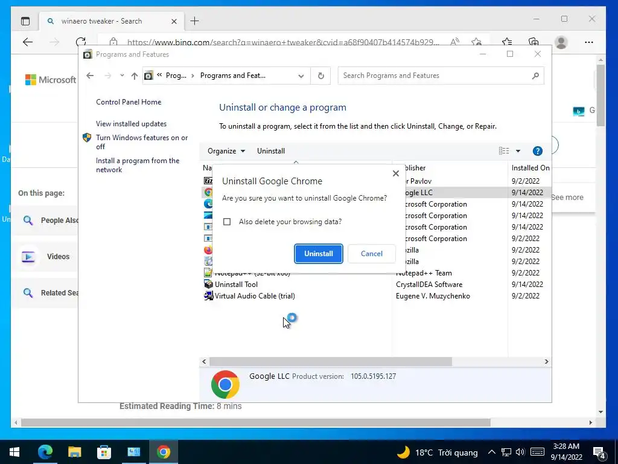This screenshot has height=464, width=618.
Task: Open Control Panel Home link
Action: 129,102
